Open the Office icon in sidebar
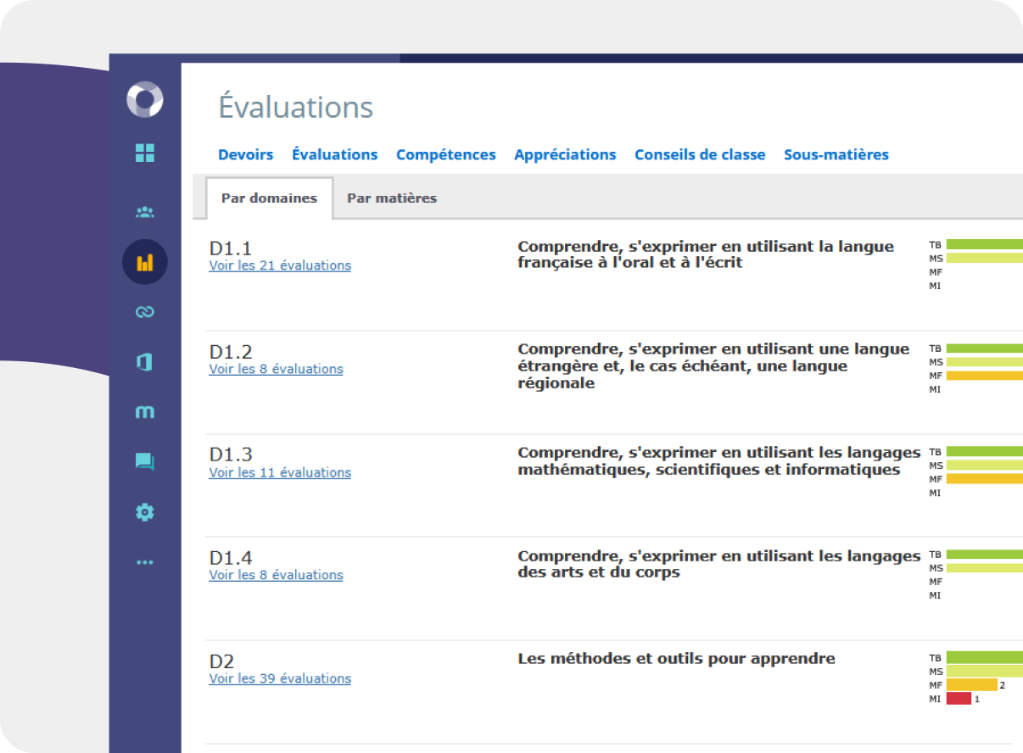 [x=145, y=362]
